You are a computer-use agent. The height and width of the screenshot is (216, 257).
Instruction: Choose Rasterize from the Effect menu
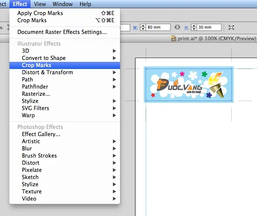(x=36, y=94)
